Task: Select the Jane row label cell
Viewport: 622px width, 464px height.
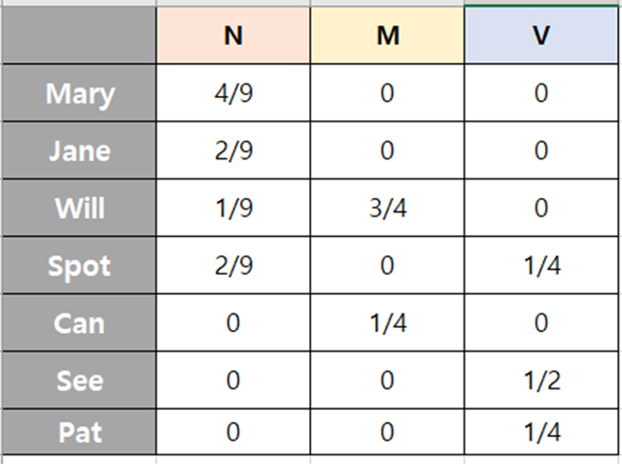Action: click(80, 151)
